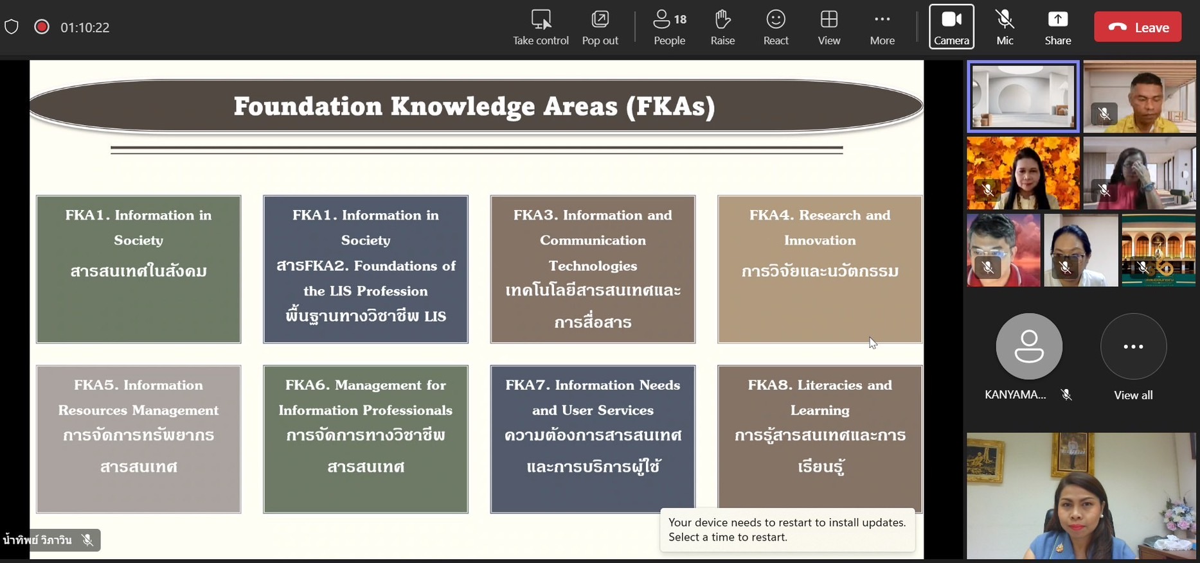The width and height of the screenshot is (1200, 563).
Task: Click View all participants
Action: 1133,357
